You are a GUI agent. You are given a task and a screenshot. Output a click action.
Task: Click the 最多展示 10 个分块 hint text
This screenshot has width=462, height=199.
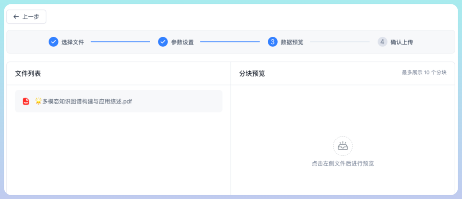click(x=424, y=73)
